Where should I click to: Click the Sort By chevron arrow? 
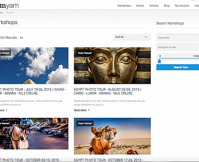(x=146, y=37)
